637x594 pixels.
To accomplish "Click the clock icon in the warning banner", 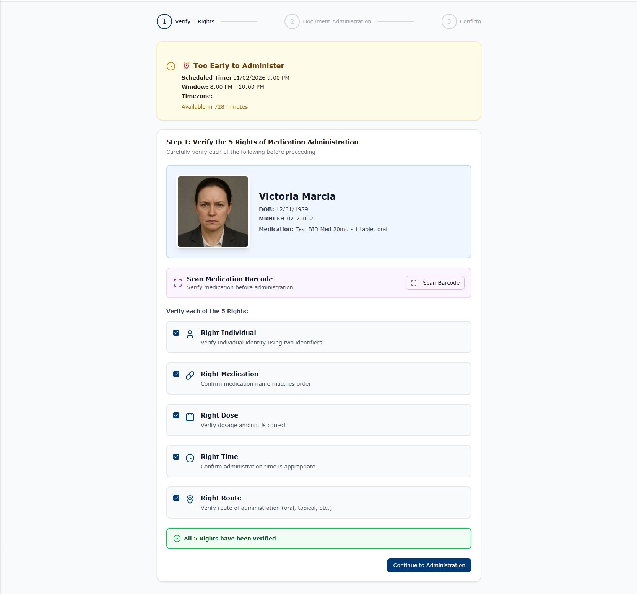I will [171, 66].
